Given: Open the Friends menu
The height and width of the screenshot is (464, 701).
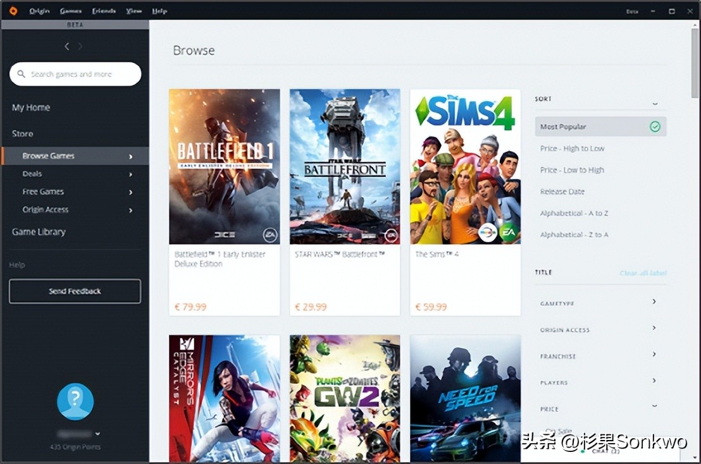Looking at the screenshot, I should tap(104, 11).
